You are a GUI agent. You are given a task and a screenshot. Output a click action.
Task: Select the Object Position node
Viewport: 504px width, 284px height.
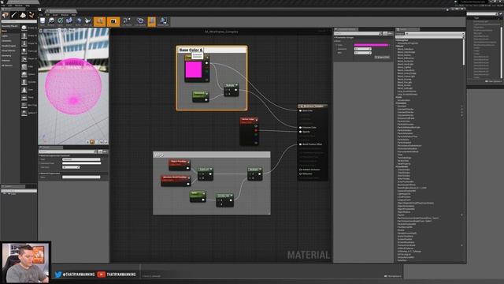tap(180, 165)
